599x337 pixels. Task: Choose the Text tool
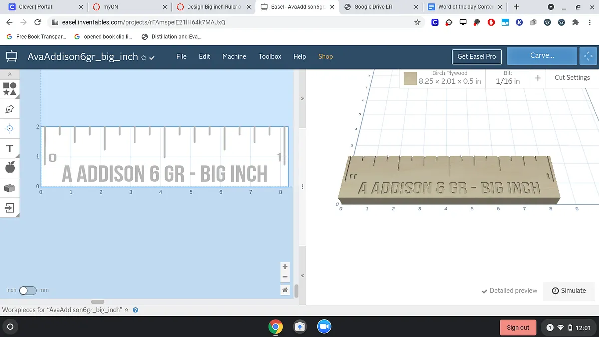(x=10, y=148)
